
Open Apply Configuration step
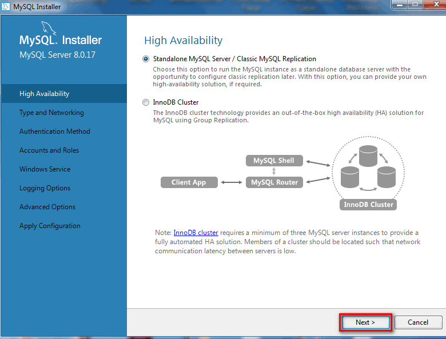pos(50,226)
